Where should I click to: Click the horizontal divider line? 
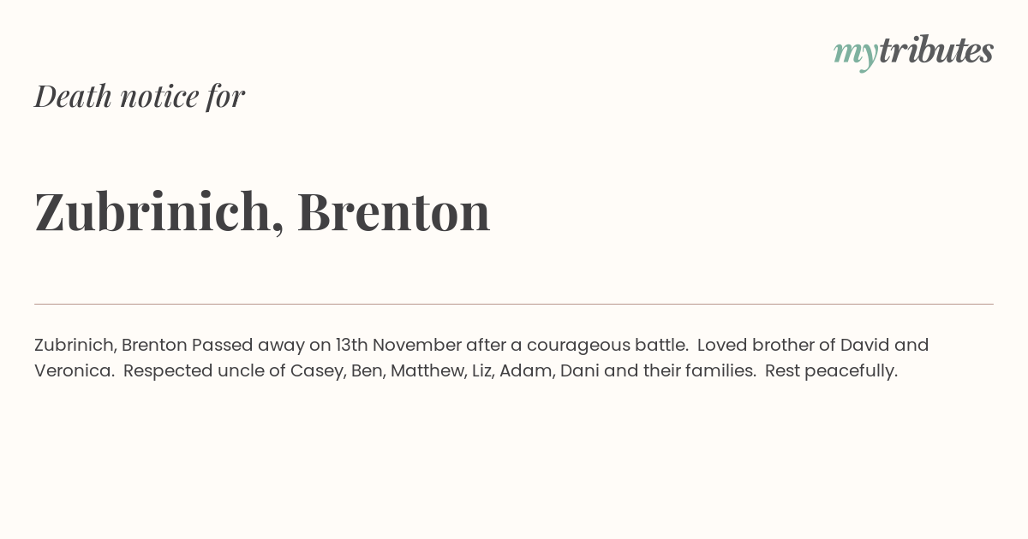pyautogui.click(x=514, y=304)
